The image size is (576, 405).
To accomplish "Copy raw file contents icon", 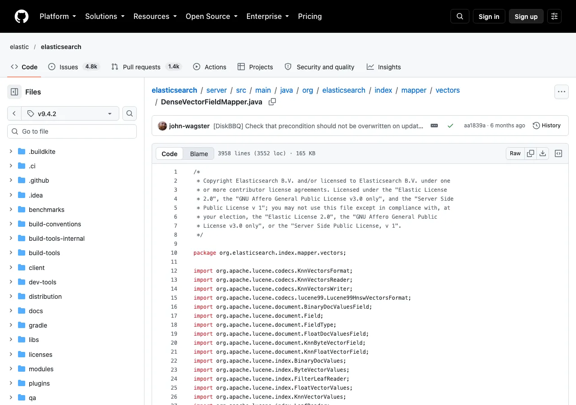I will (x=531, y=153).
